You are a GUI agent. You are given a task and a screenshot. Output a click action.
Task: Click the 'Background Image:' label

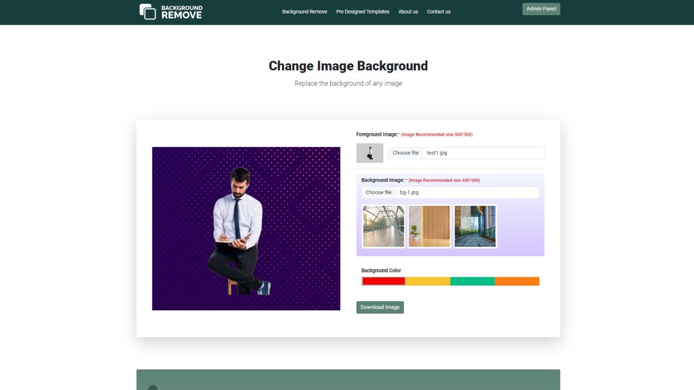[383, 180]
